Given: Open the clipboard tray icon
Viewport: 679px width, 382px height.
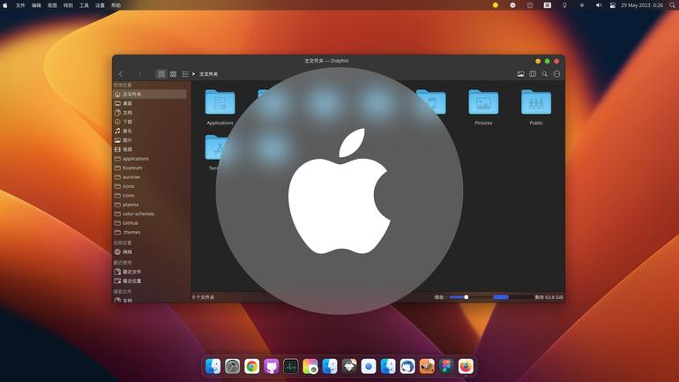Looking at the screenshot, I should 530,5.
